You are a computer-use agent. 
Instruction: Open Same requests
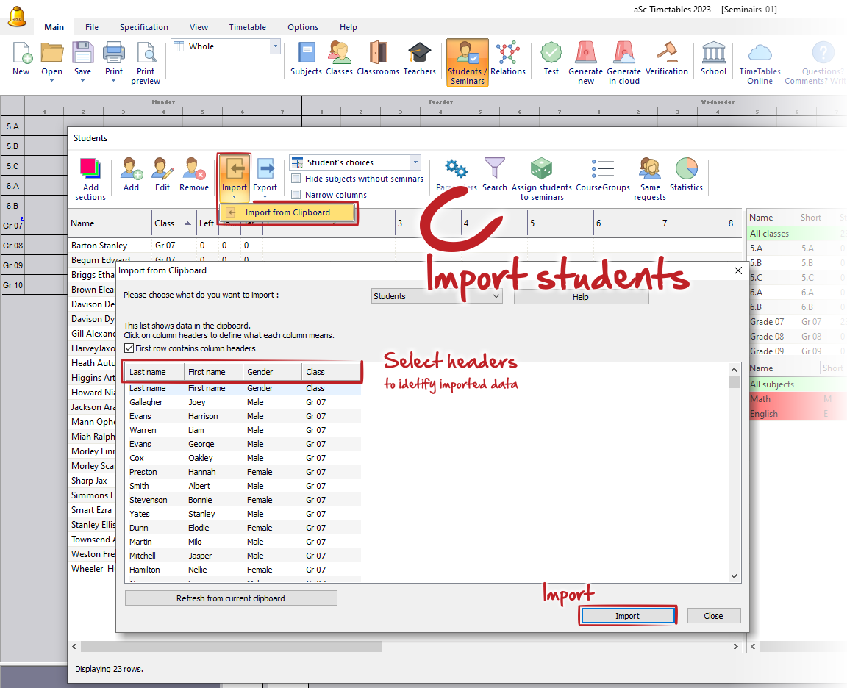(x=650, y=179)
